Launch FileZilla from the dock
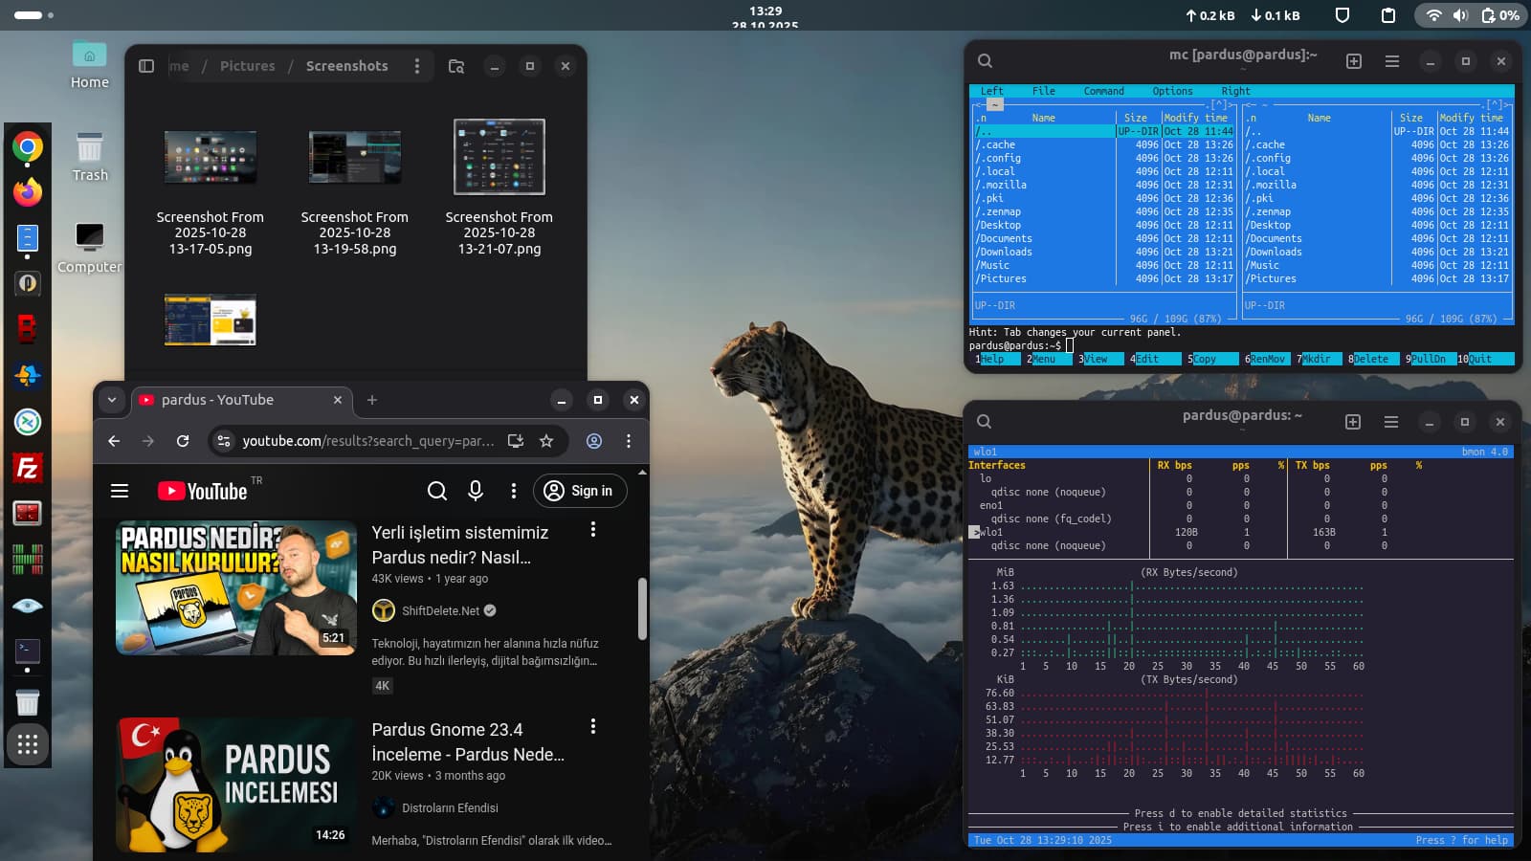Screen dimensions: 1531x861 [27, 468]
